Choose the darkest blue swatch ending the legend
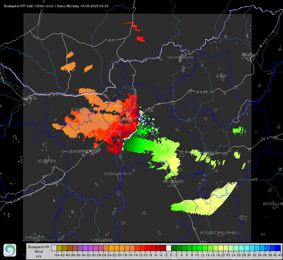Image resolution: width=283 pixels, height=260 pixels. point(278,248)
